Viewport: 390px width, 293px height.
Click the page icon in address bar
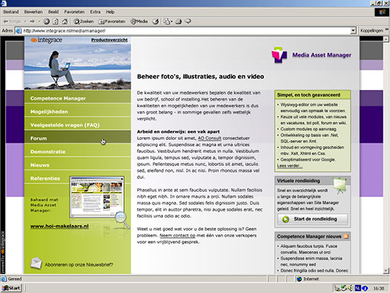tap(18, 31)
